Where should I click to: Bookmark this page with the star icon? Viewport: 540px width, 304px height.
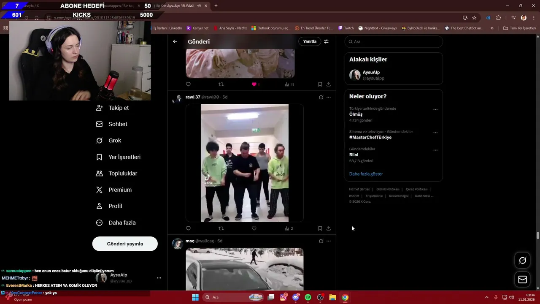pyautogui.click(x=474, y=18)
